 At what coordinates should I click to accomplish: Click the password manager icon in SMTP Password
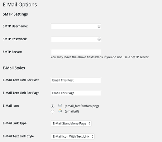[x=99, y=39]
